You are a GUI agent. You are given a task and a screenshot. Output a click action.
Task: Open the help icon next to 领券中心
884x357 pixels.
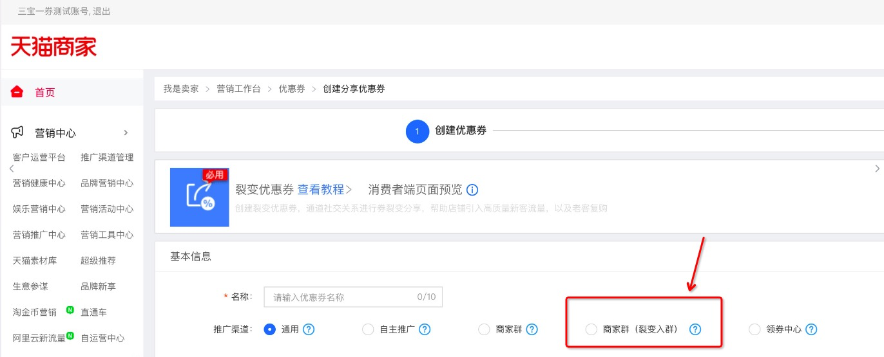tap(811, 329)
